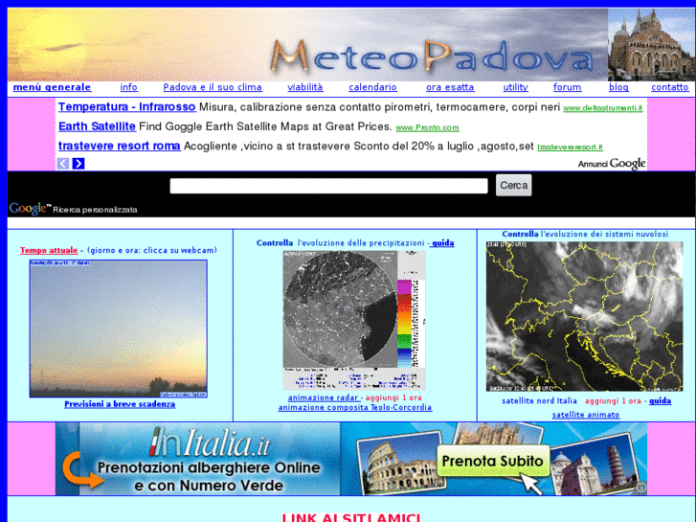Open animazione composita Teolo-Concordia

click(x=354, y=407)
